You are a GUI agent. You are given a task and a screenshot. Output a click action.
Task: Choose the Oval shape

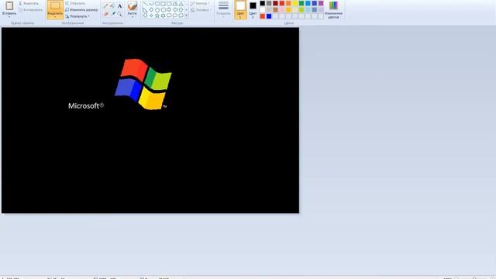pos(157,3)
